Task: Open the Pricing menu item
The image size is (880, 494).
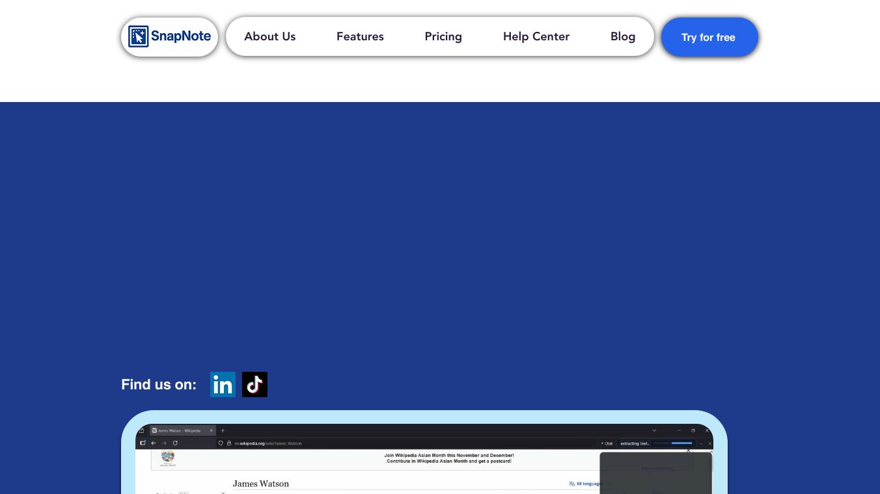Action: point(443,36)
